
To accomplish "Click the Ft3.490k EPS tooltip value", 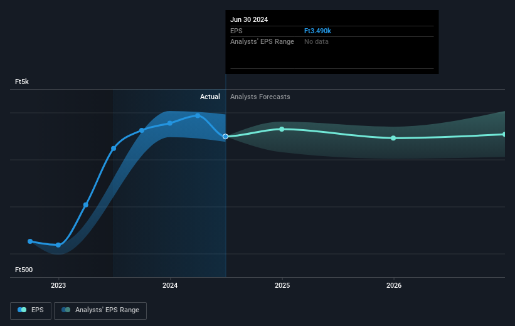I will (x=317, y=31).
